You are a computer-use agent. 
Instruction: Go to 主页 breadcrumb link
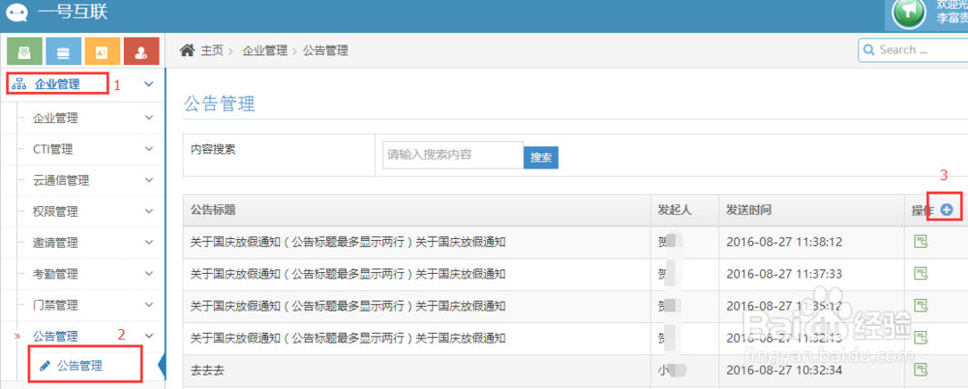tap(212, 50)
